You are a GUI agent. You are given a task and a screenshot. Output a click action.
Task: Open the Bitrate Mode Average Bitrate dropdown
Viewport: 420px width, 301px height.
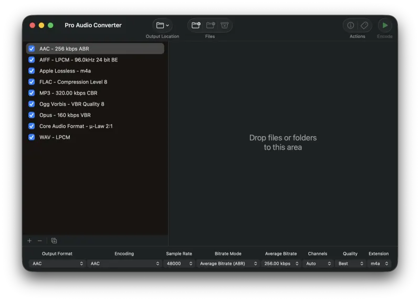[x=228, y=264]
